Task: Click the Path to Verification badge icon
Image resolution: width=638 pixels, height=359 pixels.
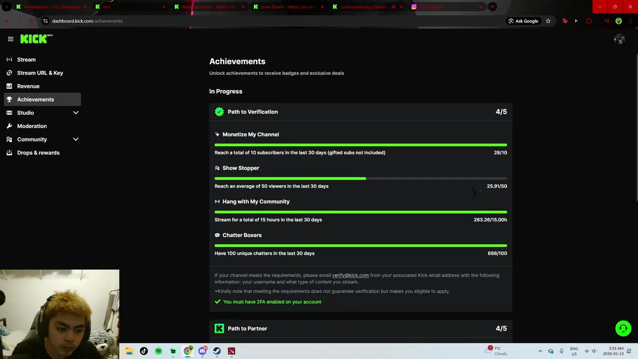Action: click(219, 112)
